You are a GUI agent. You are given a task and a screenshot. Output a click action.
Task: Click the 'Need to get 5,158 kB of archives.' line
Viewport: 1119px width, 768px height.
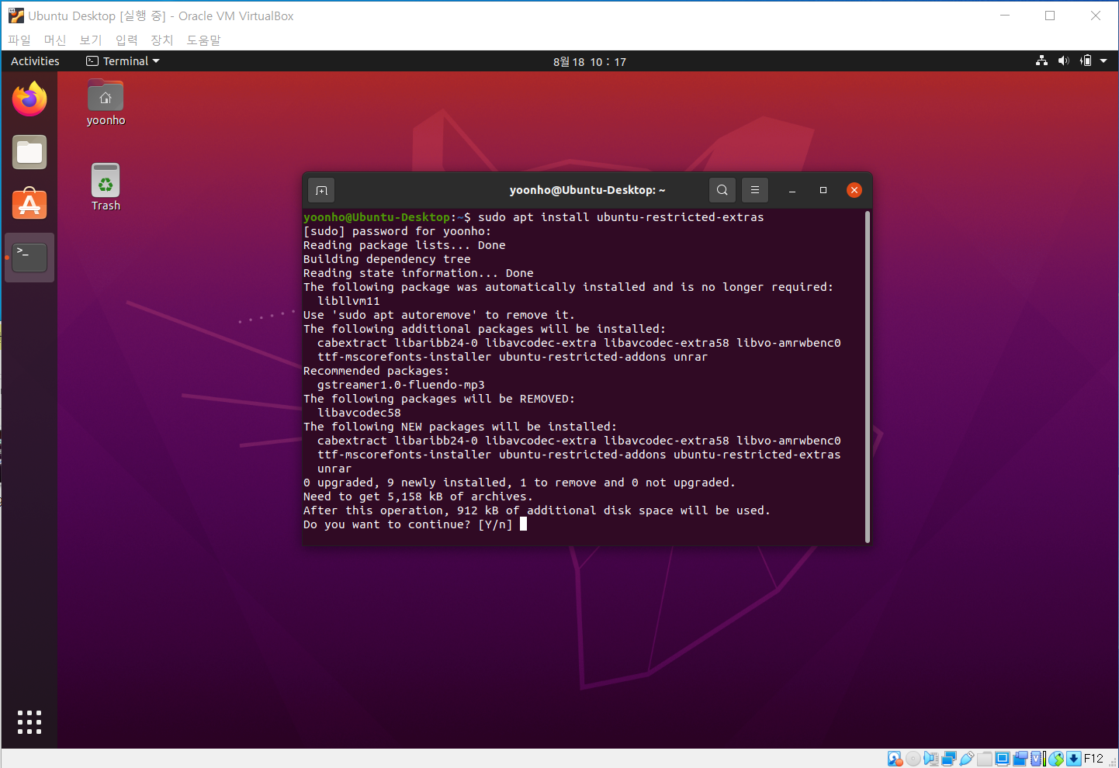tap(418, 496)
